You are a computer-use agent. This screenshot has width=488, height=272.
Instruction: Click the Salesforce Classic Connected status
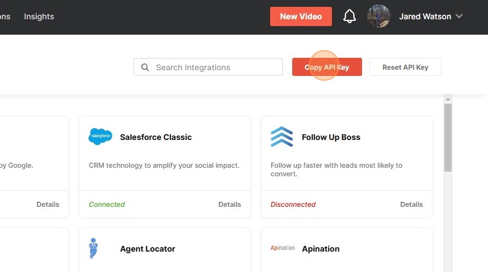coord(107,204)
